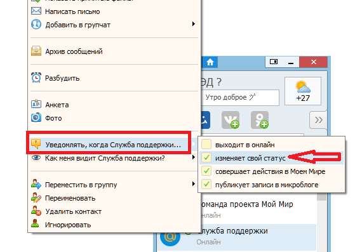Click the camera icon next to Фото
Screen dimensions: 355x252
point(36,117)
